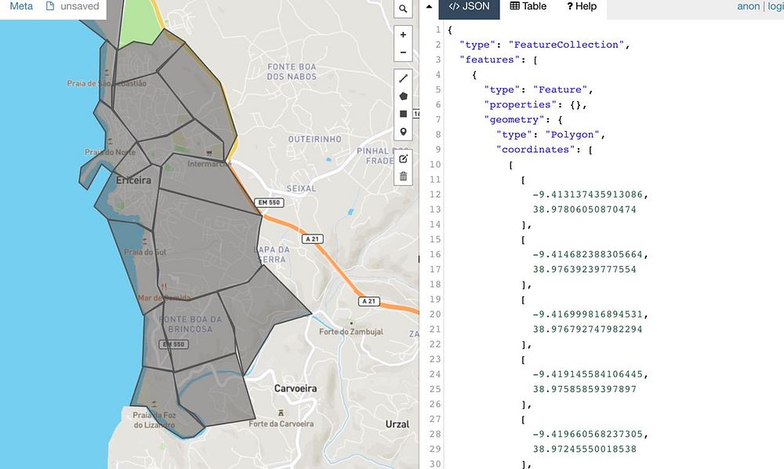The image size is (784, 469).
Task: Click the value 38.97806050870474
Action: coord(584,209)
